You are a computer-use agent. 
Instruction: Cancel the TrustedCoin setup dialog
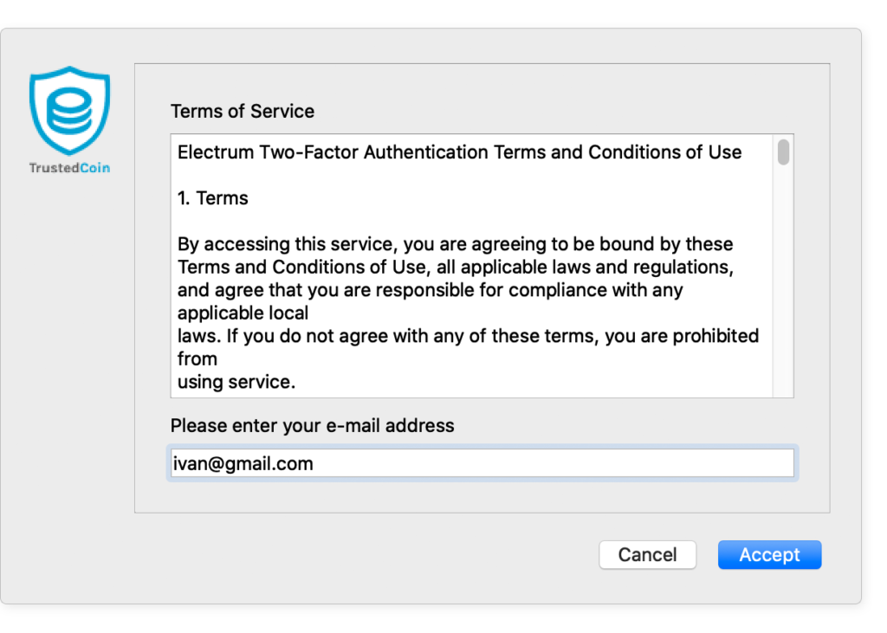coord(647,554)
